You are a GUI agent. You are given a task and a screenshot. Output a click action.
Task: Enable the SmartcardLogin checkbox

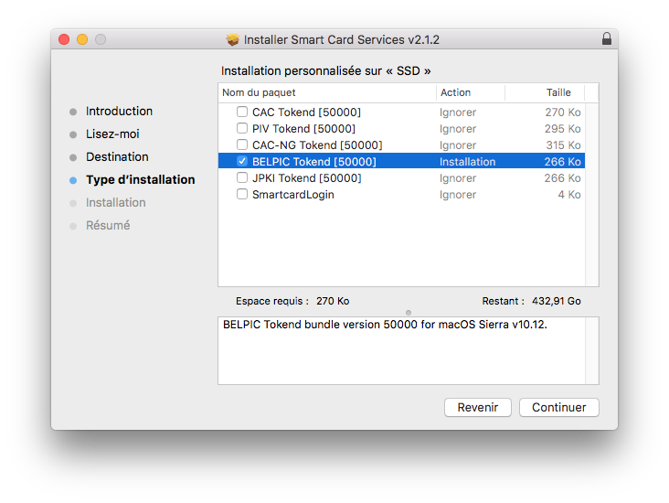(x=242, y=194)
